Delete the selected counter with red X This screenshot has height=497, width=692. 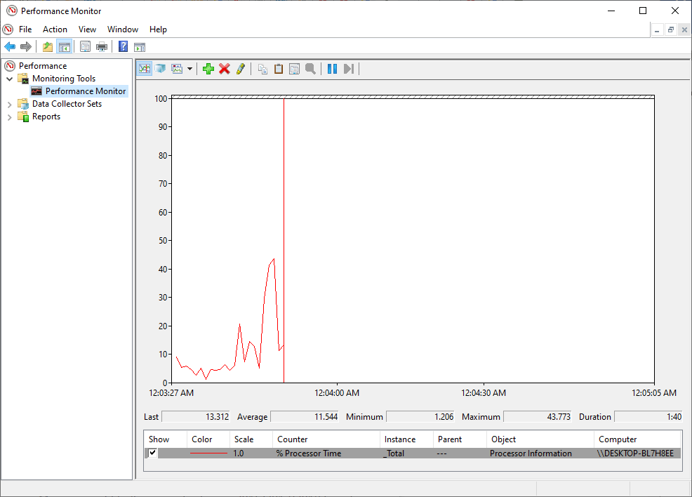pyautogui.click(x=225, y=68)
